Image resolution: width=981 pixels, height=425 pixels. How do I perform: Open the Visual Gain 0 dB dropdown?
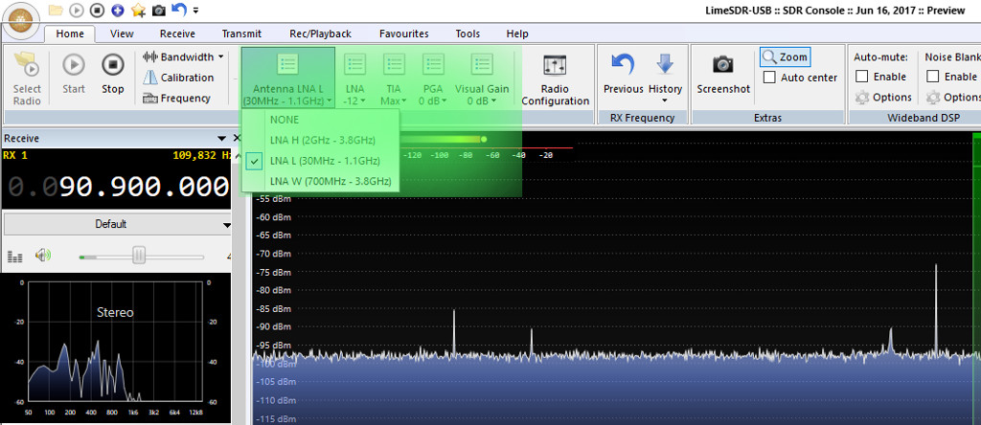tap(482, 78)
